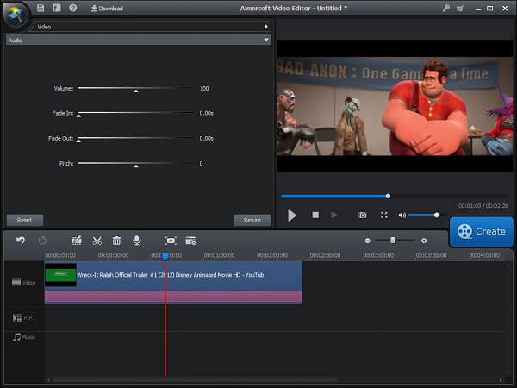Viewport: 517px width, 388px height.
Task: Open the shopping cart purchase icon
Action: [x=460, y=9]
